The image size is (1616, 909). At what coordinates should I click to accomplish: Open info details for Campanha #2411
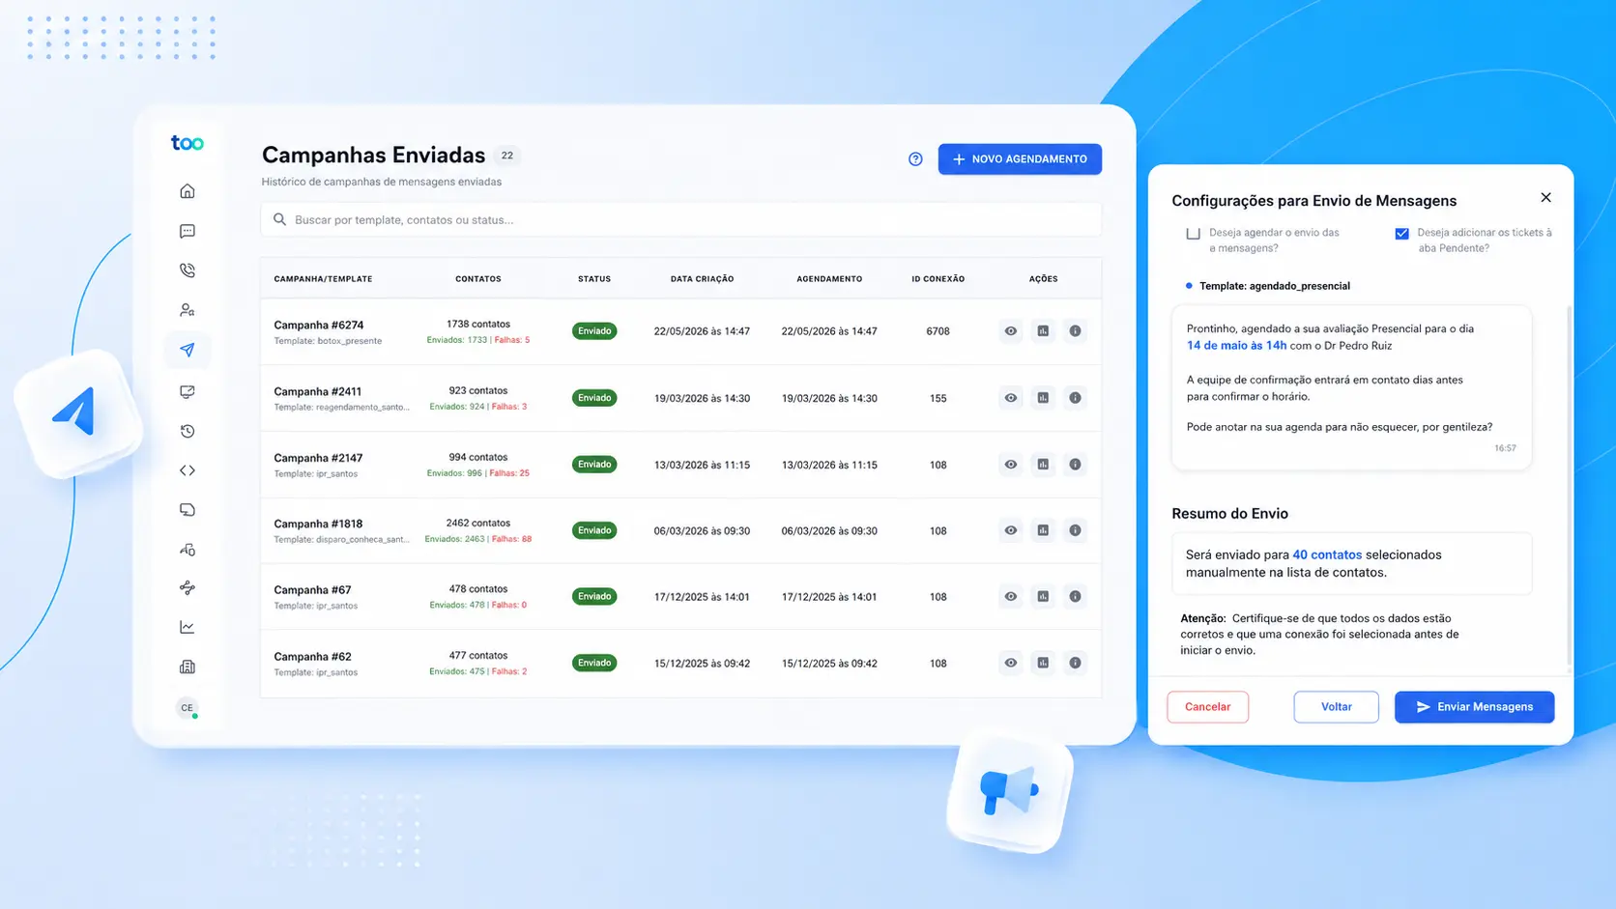pyautogui.click(x=1075, y=398)
